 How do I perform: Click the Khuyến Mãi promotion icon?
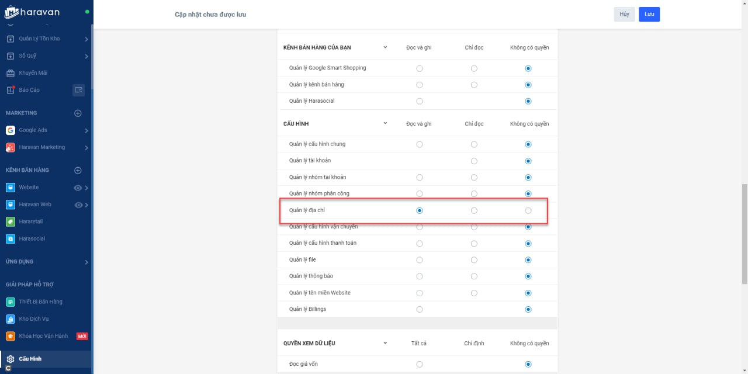pos(10,73)
